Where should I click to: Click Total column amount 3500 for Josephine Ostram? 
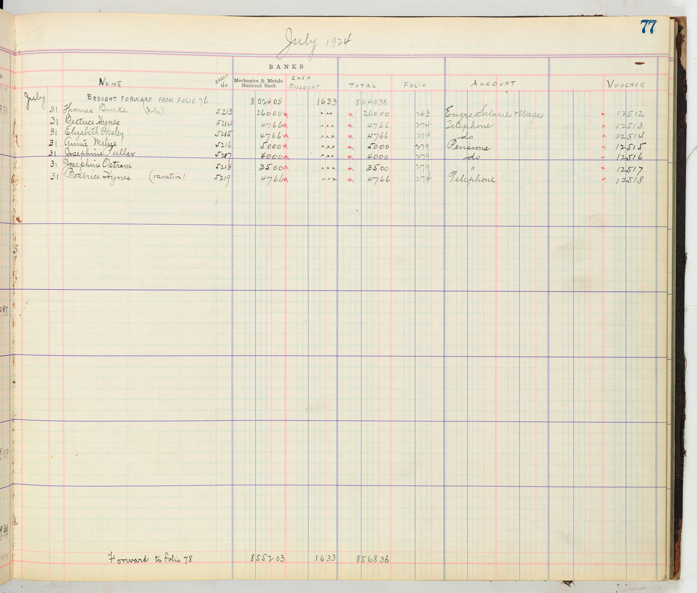click(x=377, y=168)
